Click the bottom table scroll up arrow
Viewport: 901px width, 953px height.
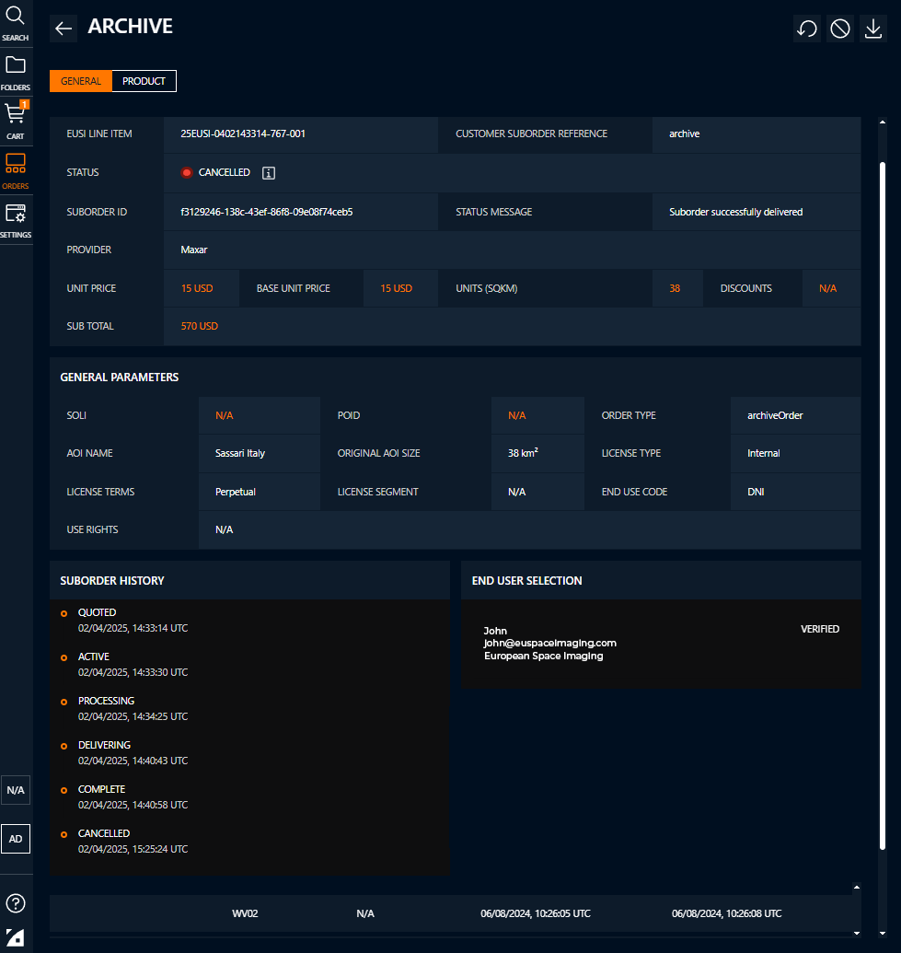click(857, 888)
